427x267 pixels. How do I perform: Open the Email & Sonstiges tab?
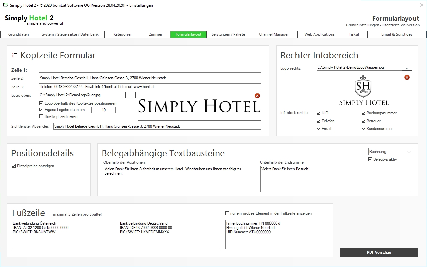[x=397, y=34]
